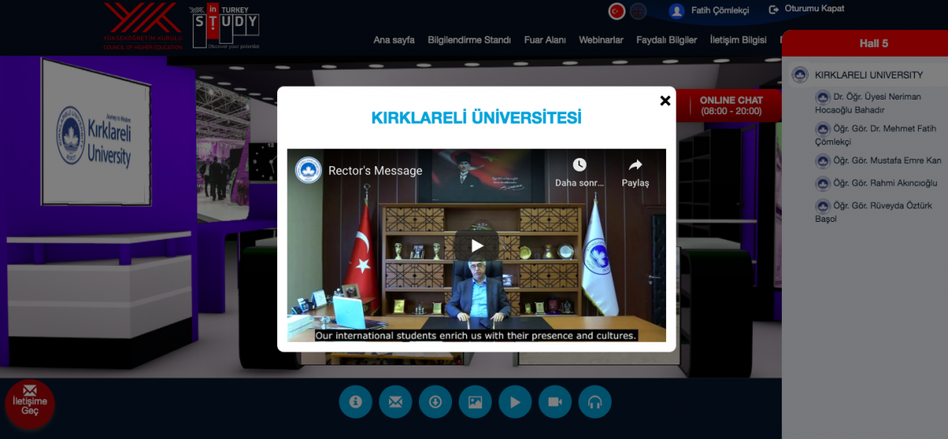Image resolution: width=948 pixels, height=439 pixels.
Task: Open Webinarlar menu item
Action: pyautogui.click(x=601, y=40)
